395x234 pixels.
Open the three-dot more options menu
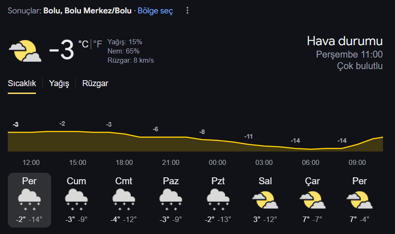pyautogui.click(x=187, y=11)
